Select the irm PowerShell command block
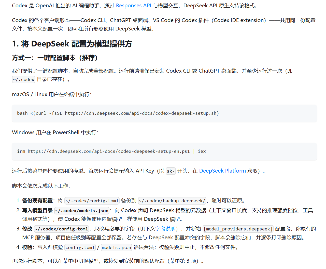The width and height of the screenshot is (326, 269). coord(164,151)
